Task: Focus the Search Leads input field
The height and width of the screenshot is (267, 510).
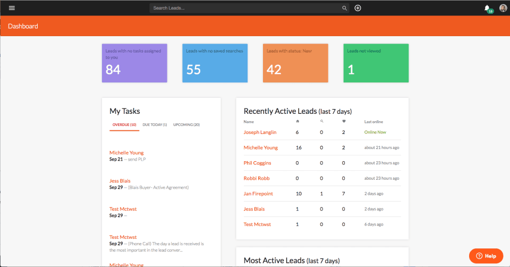Action: [x=244, y=8]
